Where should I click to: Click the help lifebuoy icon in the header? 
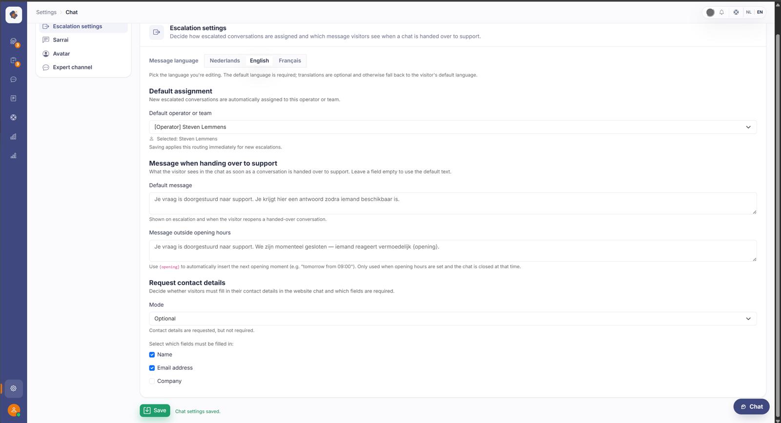[736, 12]
